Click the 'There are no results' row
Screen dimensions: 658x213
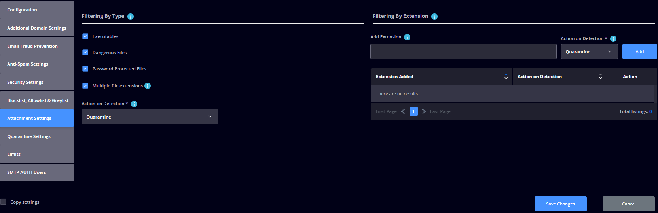tap(512, 94)
